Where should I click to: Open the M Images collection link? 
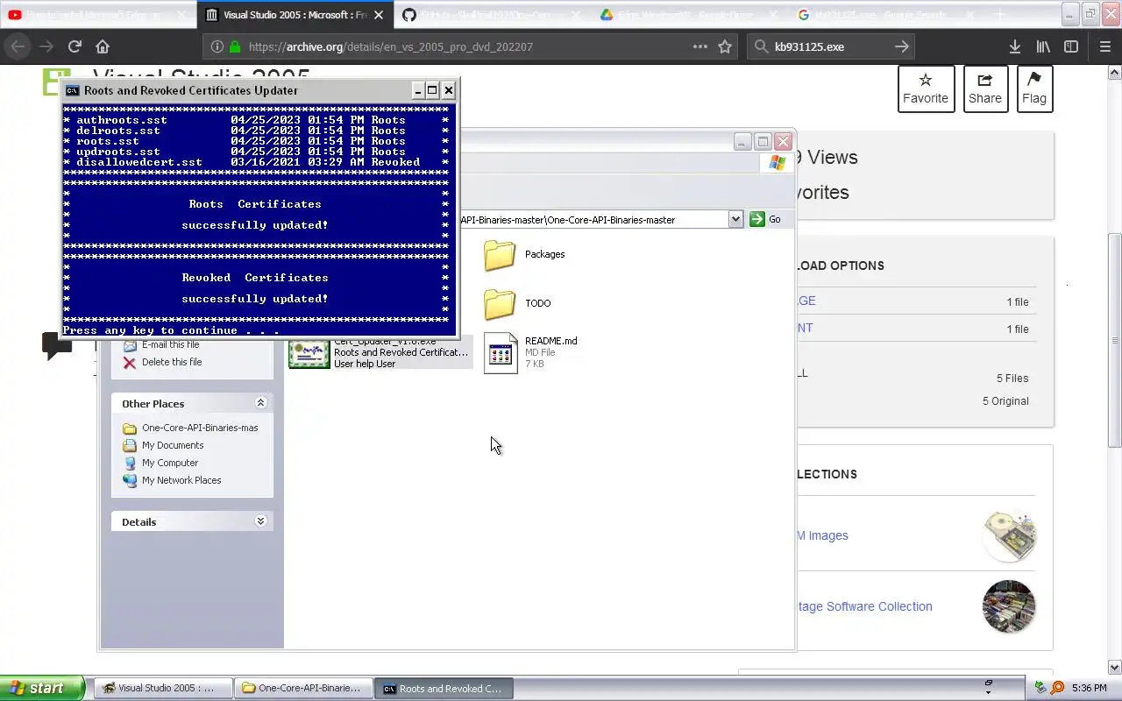click(x=822, y=535)
